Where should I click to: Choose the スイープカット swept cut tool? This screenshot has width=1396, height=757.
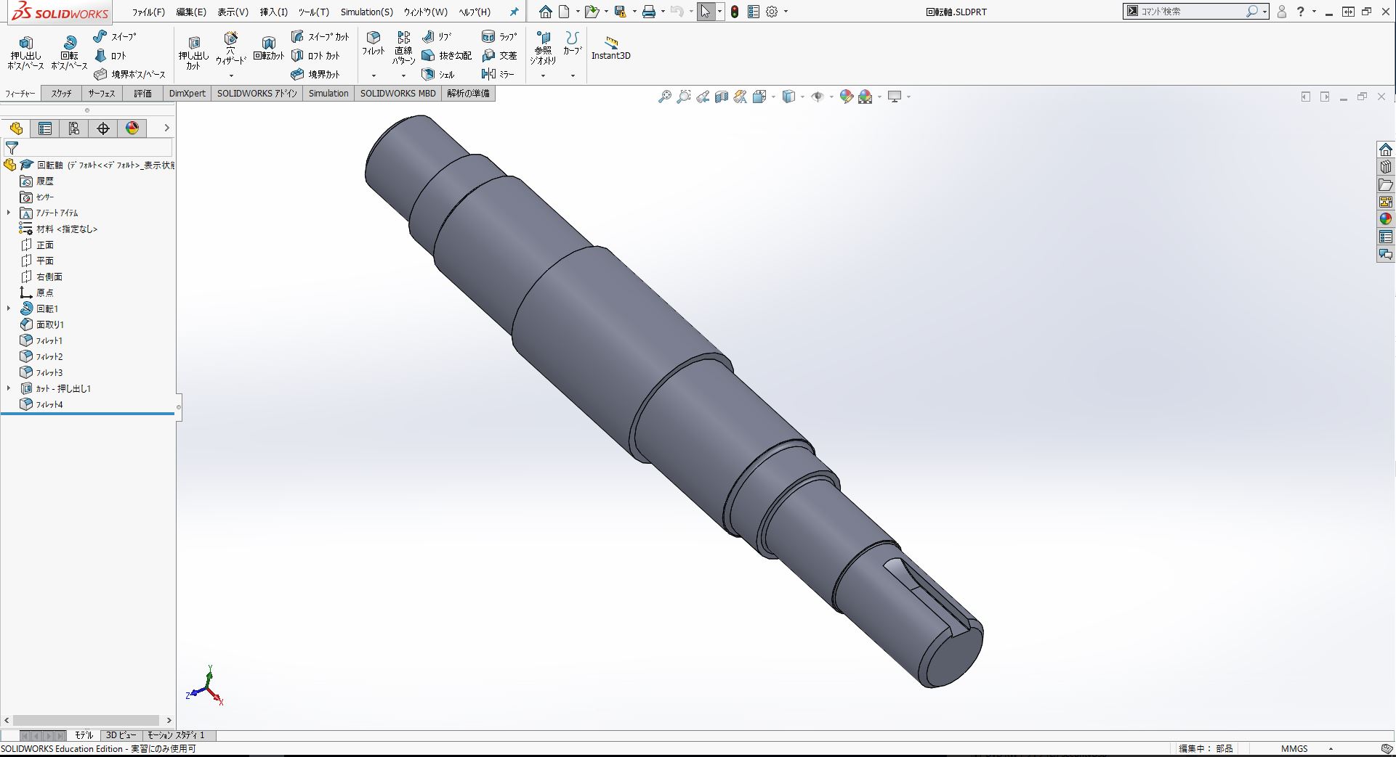click(x=320, y=36)
